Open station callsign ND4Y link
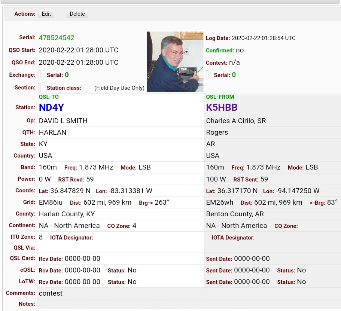The height and width of the screenshot is (311, 341). coord(51,107)
